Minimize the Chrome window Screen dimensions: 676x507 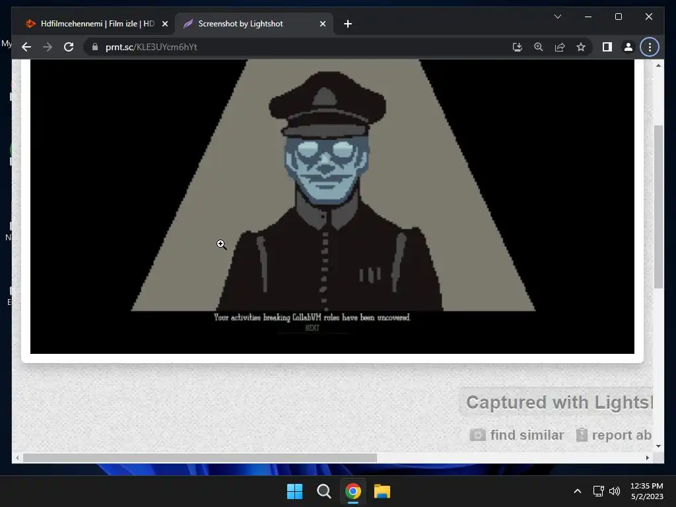coord(588,17)
